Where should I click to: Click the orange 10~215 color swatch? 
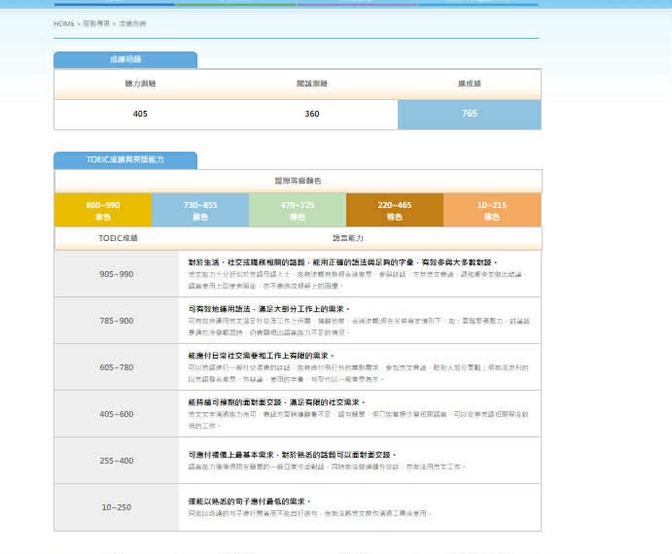tap(492, 211)
